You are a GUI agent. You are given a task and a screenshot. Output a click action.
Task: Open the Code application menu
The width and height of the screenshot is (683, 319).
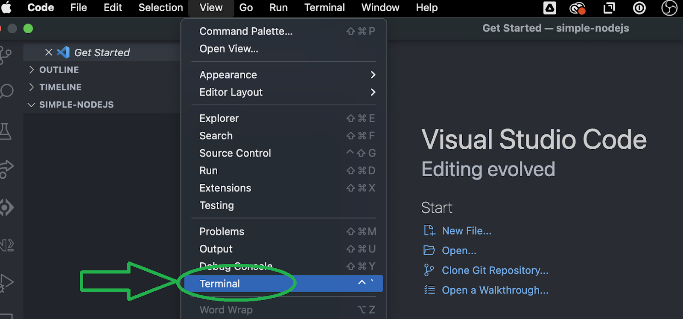click(x=41, y=8)
